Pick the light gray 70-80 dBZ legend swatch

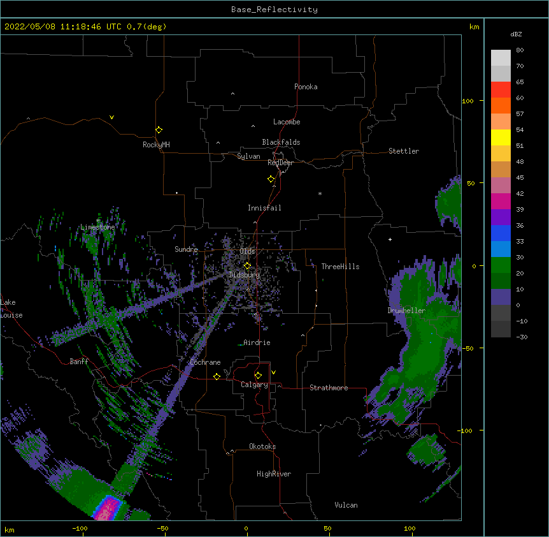[x=501, y=57]
